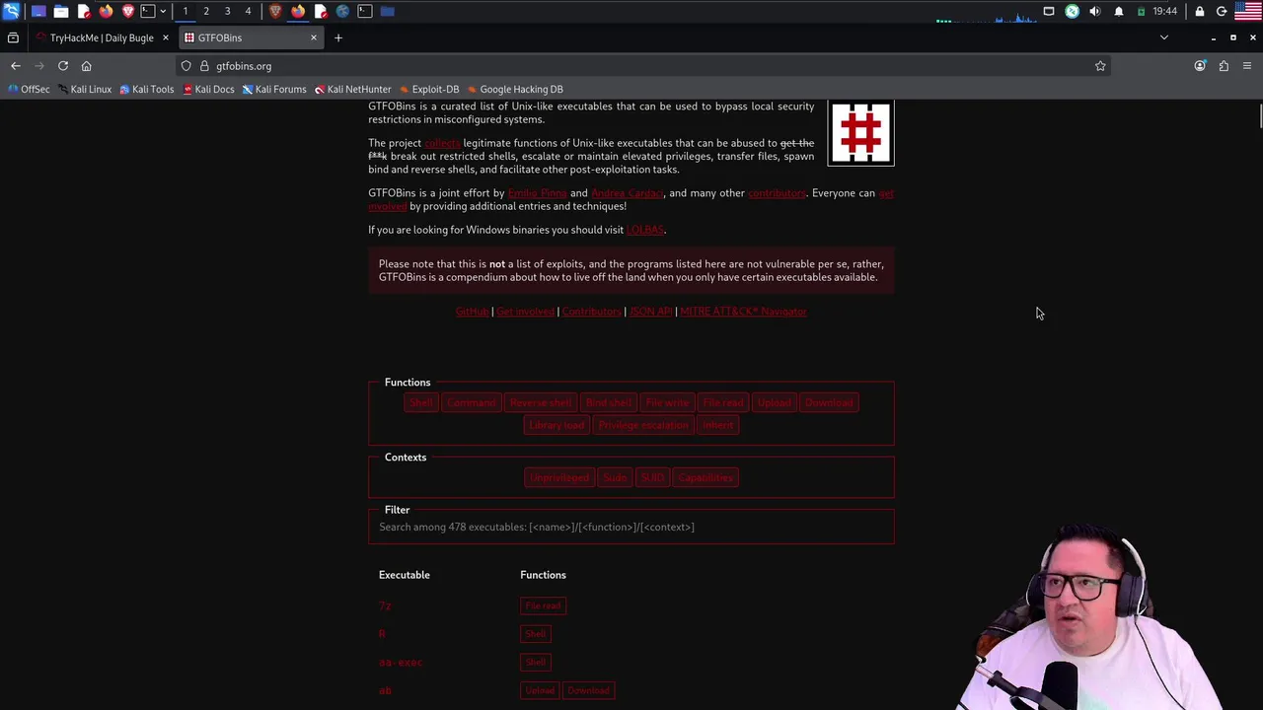The height and width of the screenshot is (710, 1263).
Task: Open the Kali applications menu
Action: pyautogui.click(x=11, y=11)
